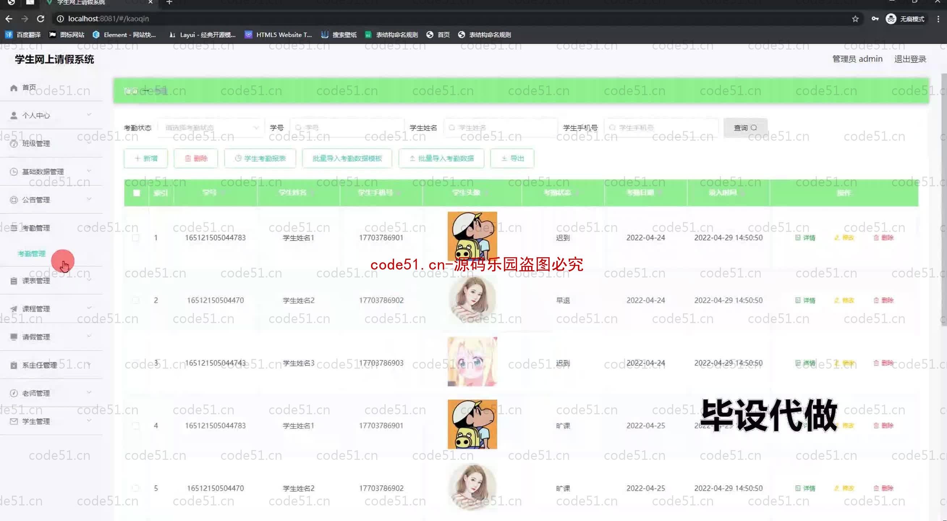
Task: Expand the 公告管理 sidebar menu
Action: pos(51,200)
